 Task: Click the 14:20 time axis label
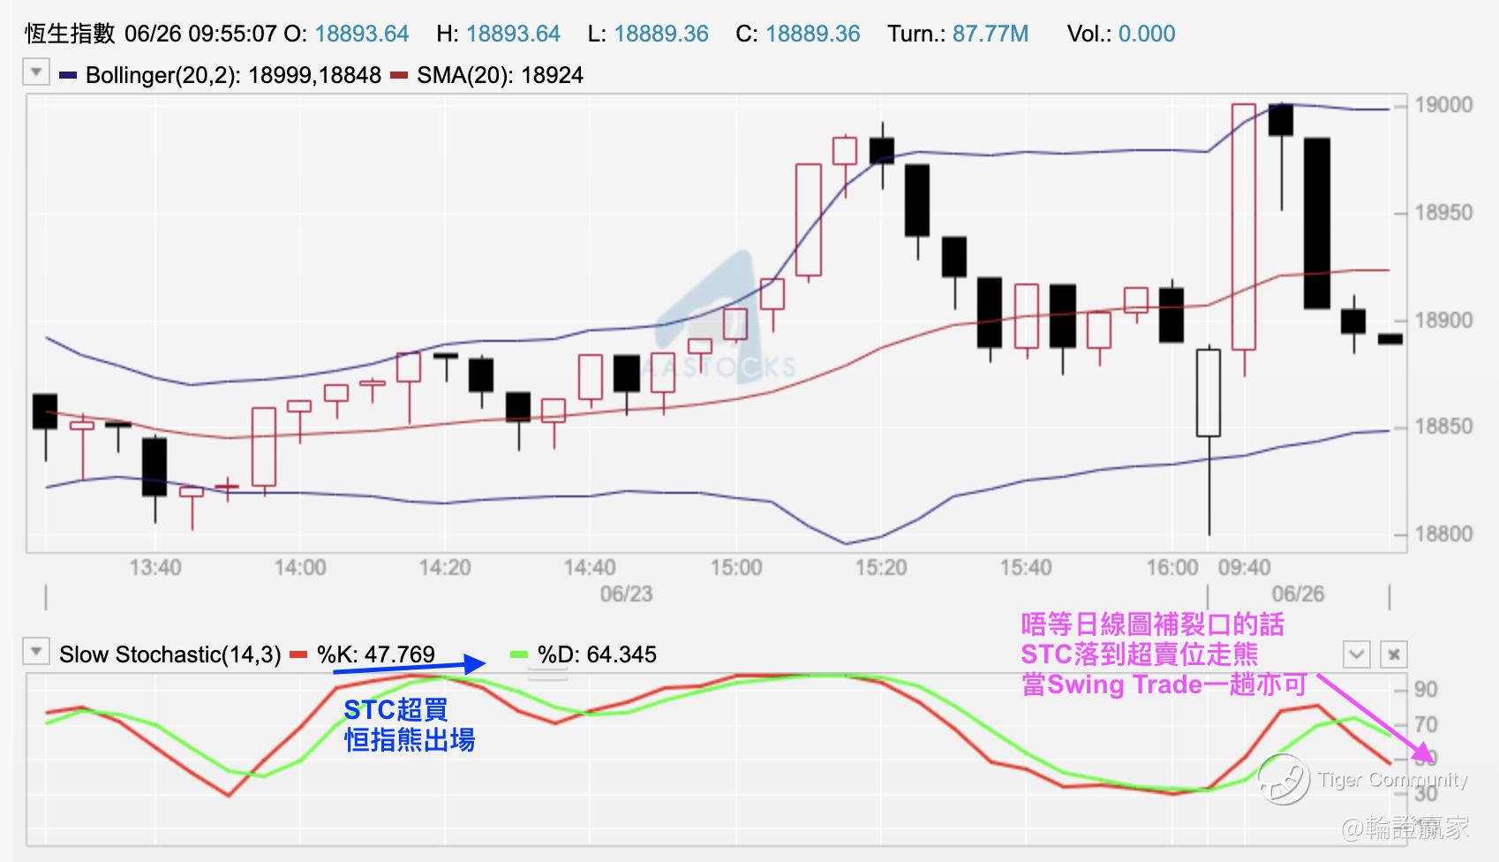[445, 567]
